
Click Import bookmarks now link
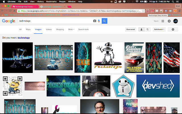(x=71, y=15)
